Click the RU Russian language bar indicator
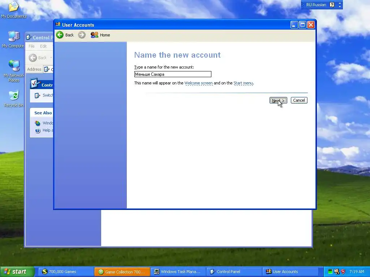 (316, 5)
